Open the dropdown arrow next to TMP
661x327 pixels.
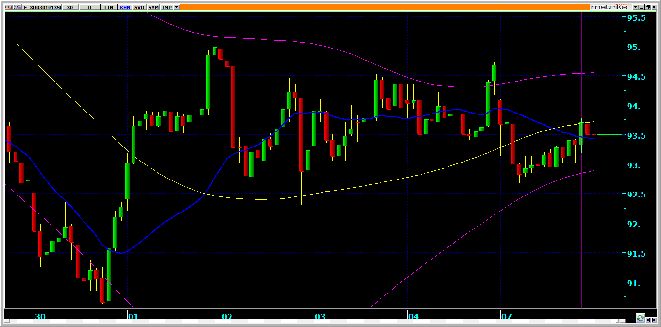(177, 7)
